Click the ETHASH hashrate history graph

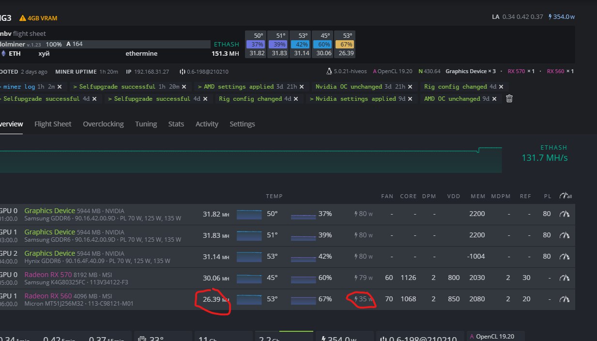coord(251,160)
